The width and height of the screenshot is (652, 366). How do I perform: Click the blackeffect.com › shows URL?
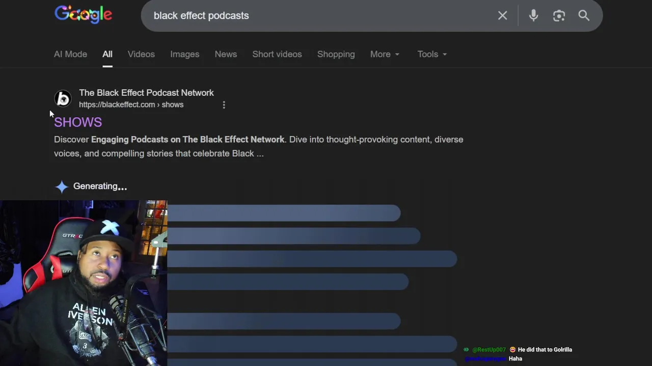click(131, 105)
